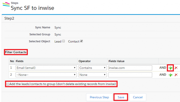Viewport: 180px width, 102px height.
Task: Click the green plus icon in row 2
Action: pos(170,75)
